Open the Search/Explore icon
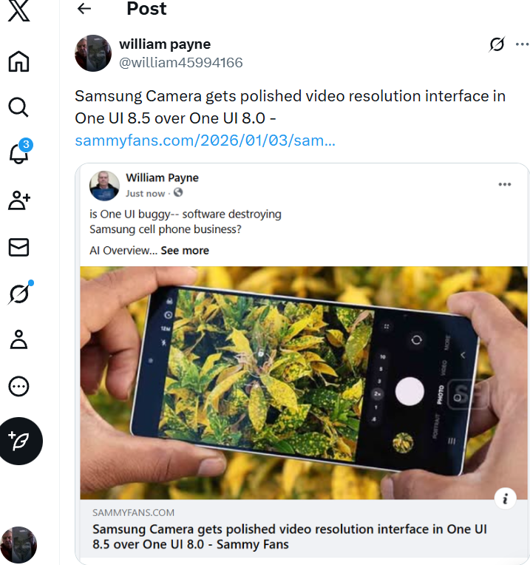This screenshot has width=530, height=565. [19, 108]
